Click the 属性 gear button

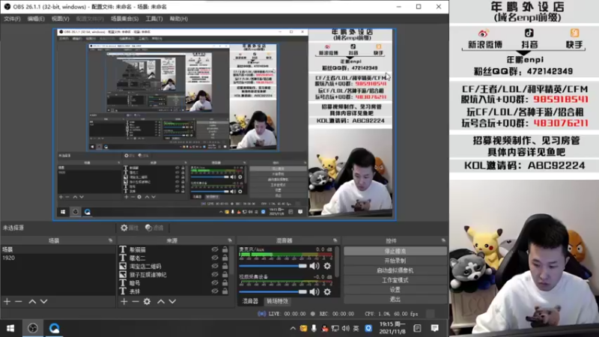130,228
